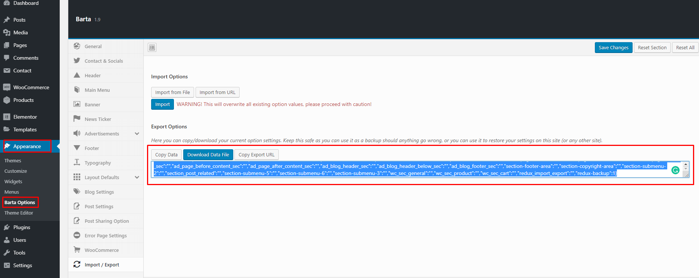The width and height of the screenshot is (699, 278).
Task: Click the Users person icon
Action: tap(7, 240)
